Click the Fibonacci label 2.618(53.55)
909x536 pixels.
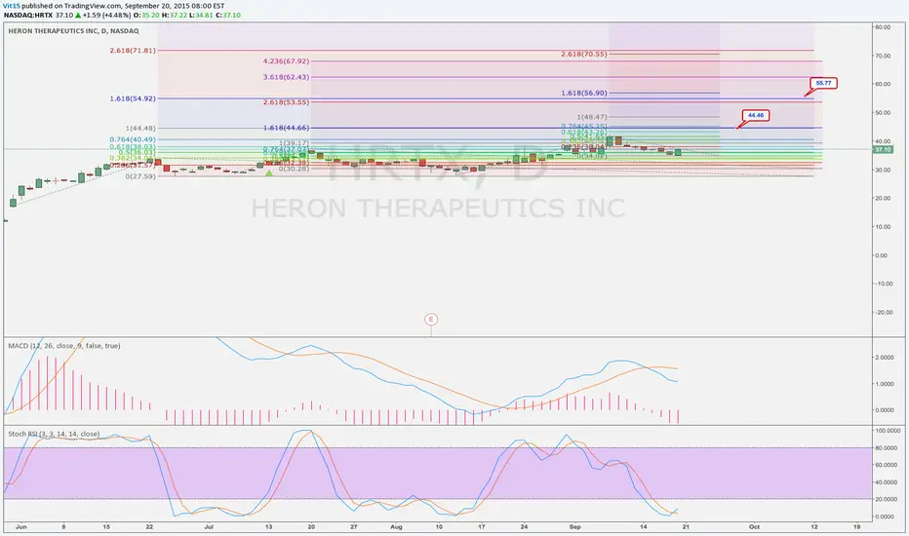(286, 102)
